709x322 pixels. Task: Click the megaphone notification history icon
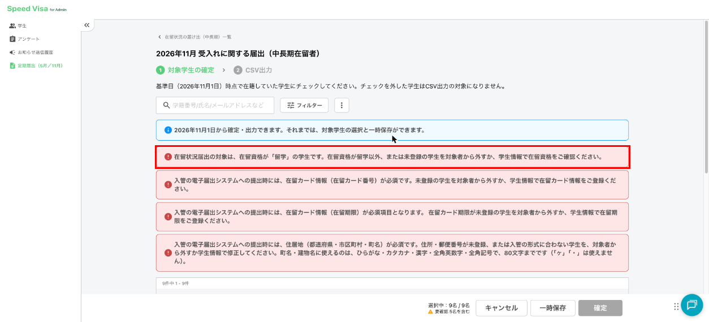pyautogui.click(x=12, y=52)
